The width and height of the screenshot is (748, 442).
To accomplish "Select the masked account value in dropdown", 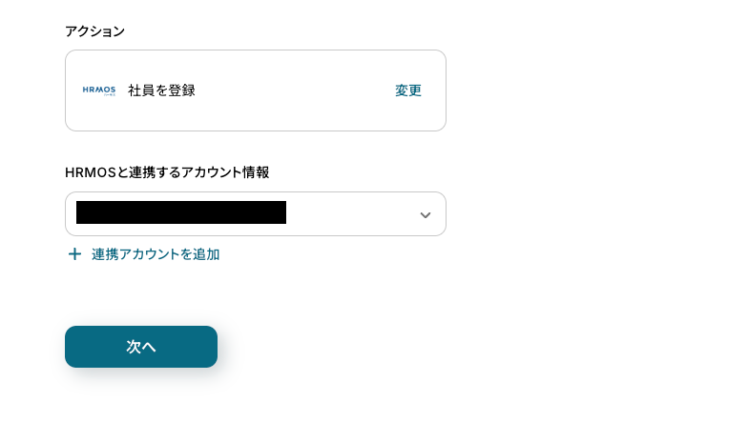I will tap(181, 212).
